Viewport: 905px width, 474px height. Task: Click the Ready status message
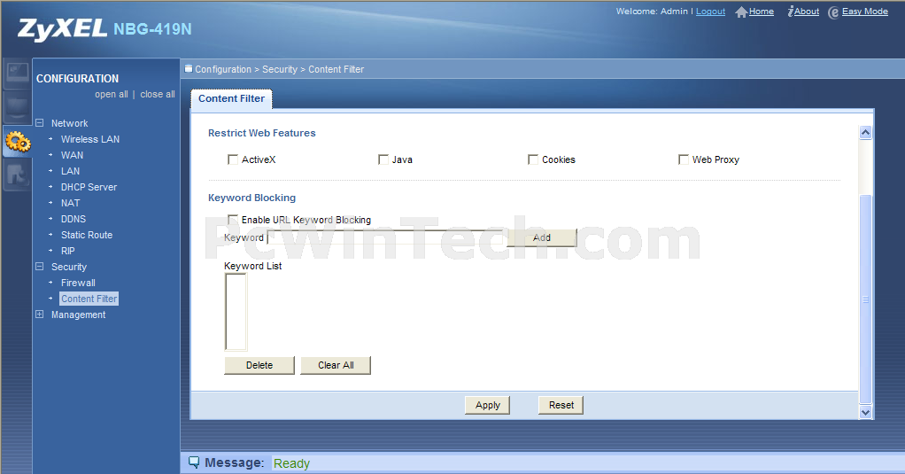(x=291, y=463)
